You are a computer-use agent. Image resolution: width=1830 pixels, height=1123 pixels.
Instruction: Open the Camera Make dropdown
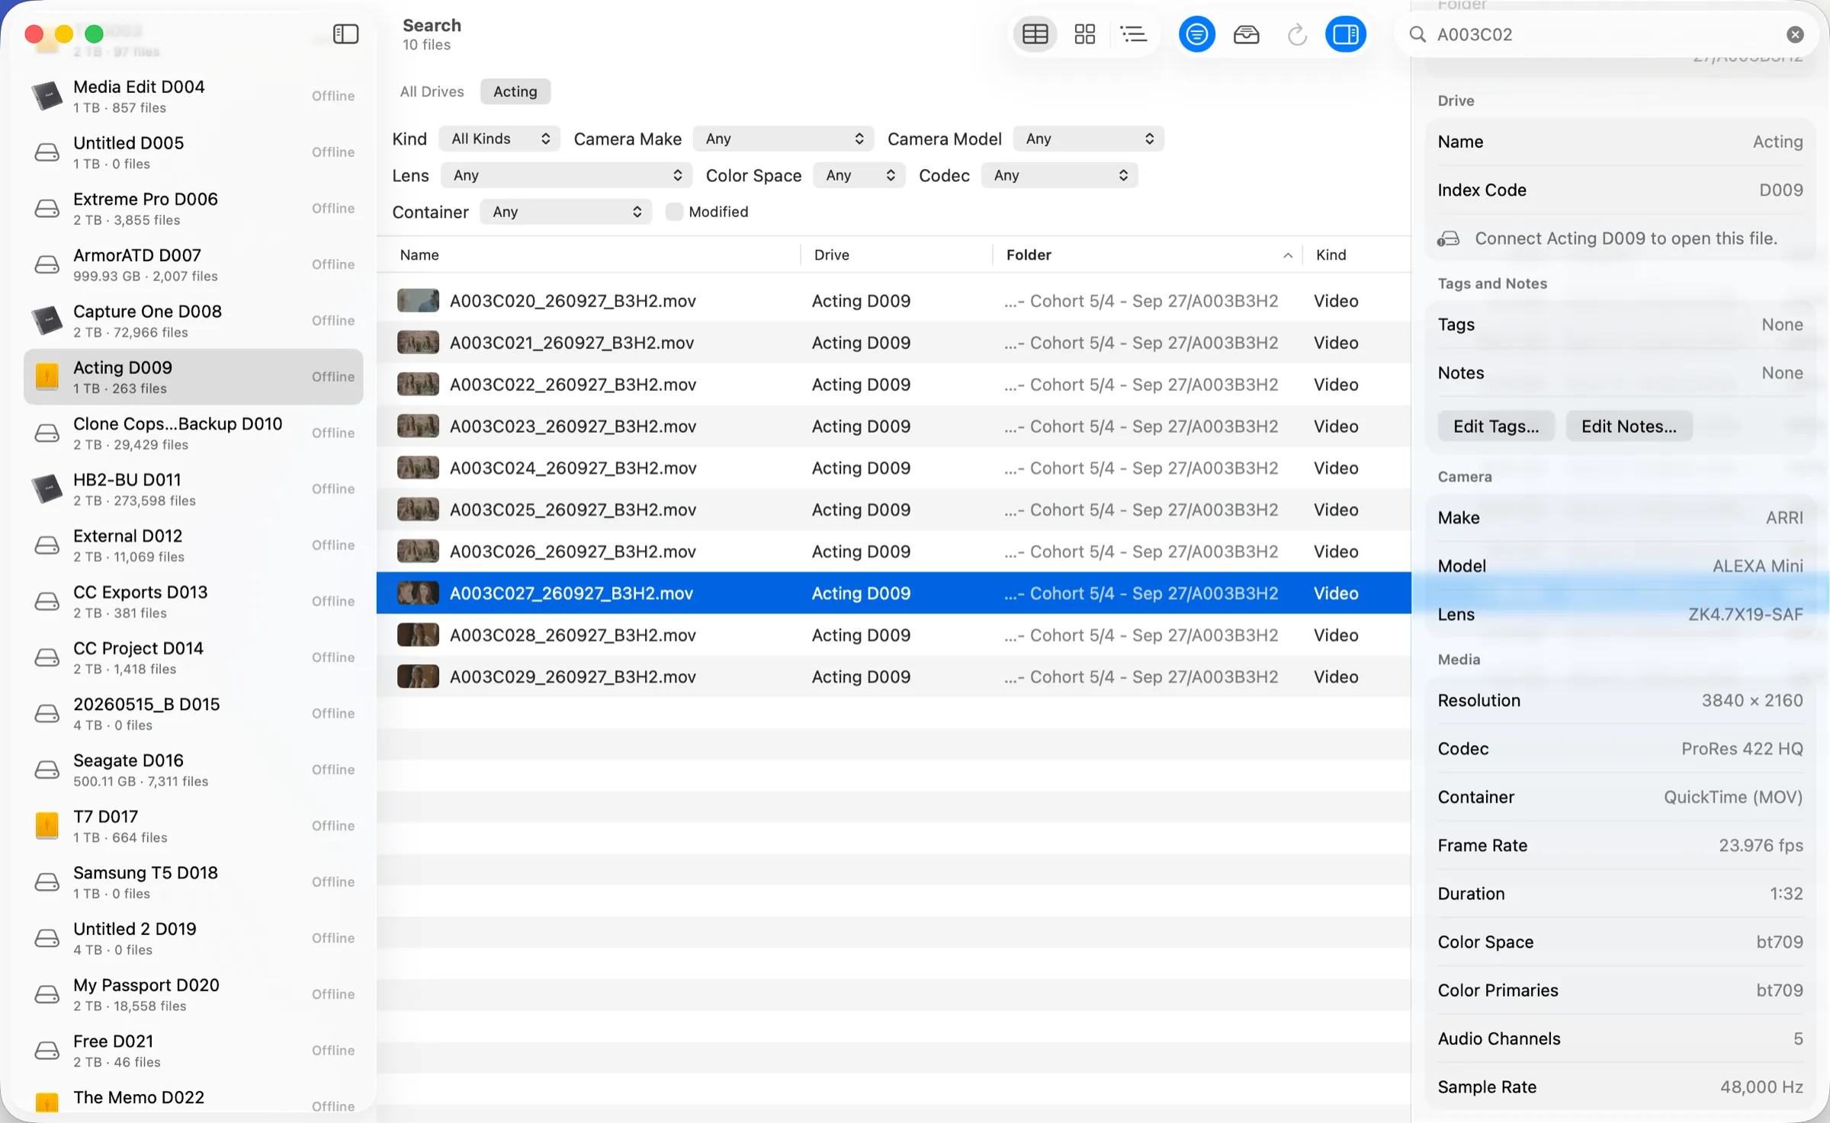[783, 139]
